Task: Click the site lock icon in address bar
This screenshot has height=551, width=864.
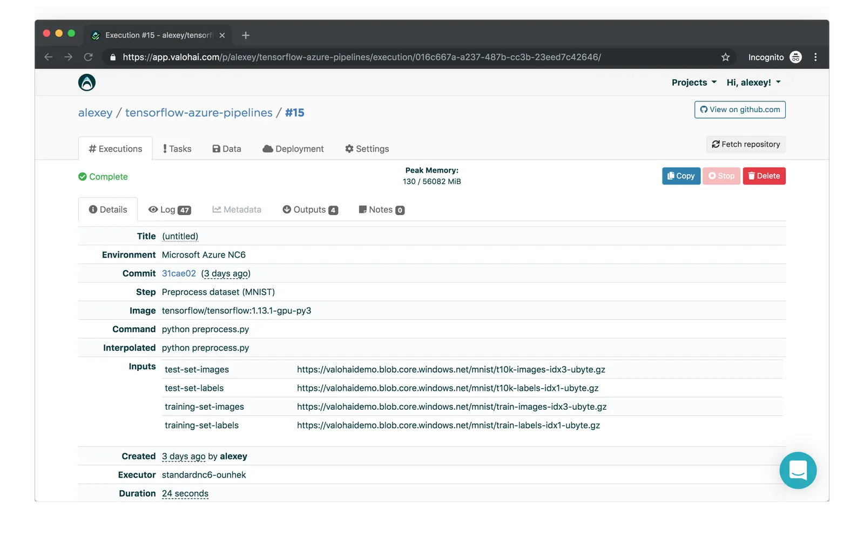Action: click(113, 57)
